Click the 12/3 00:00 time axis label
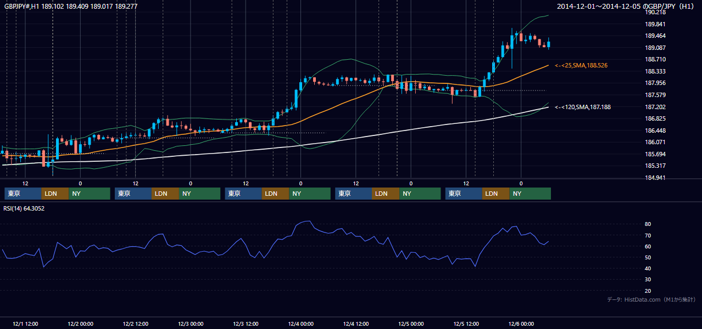 (191, 324)
